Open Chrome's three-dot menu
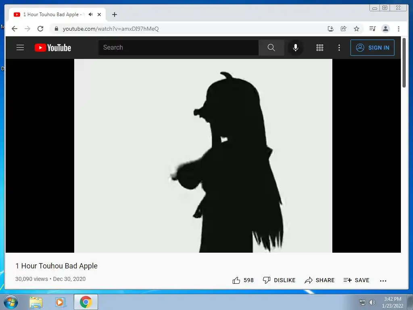The image size is (413, 310). [x=398, y=29]
